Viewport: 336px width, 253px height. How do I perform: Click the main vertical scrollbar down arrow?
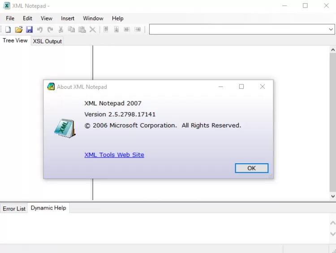coord(332,196)
